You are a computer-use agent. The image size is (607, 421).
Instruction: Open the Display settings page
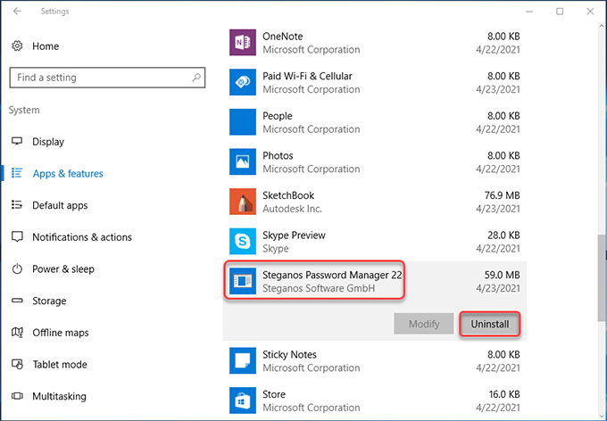(x=48, y=142)
